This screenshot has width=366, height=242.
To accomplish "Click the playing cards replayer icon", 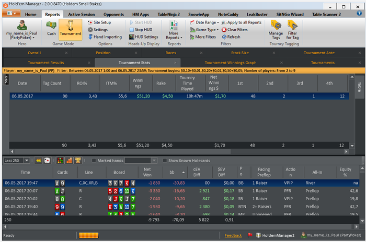I will pos(47,161).
